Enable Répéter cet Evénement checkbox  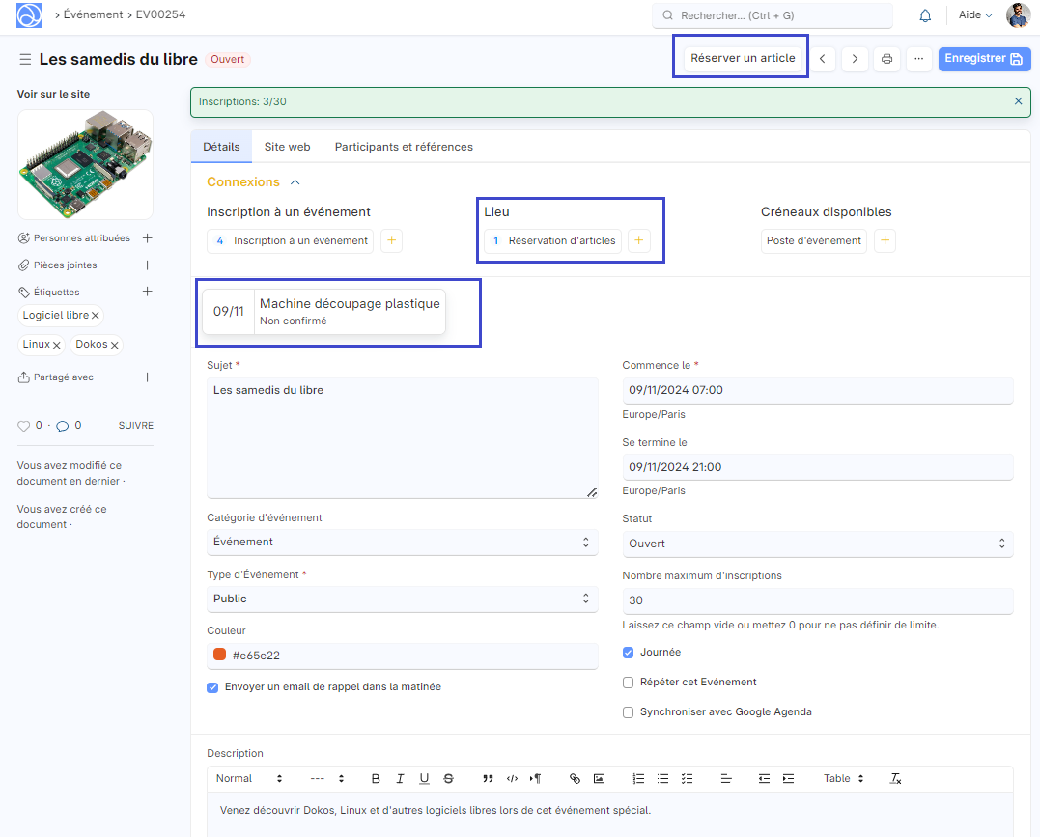[630, 683]
